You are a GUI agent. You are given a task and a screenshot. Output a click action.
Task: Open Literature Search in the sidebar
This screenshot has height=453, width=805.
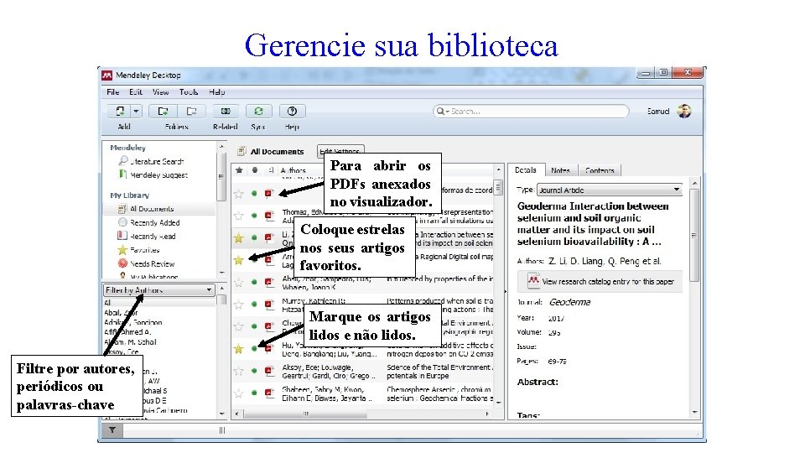point(157,161)
